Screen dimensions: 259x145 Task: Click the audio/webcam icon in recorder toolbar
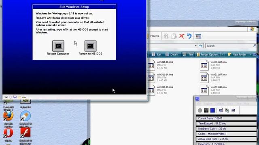[x=233, y=110]
